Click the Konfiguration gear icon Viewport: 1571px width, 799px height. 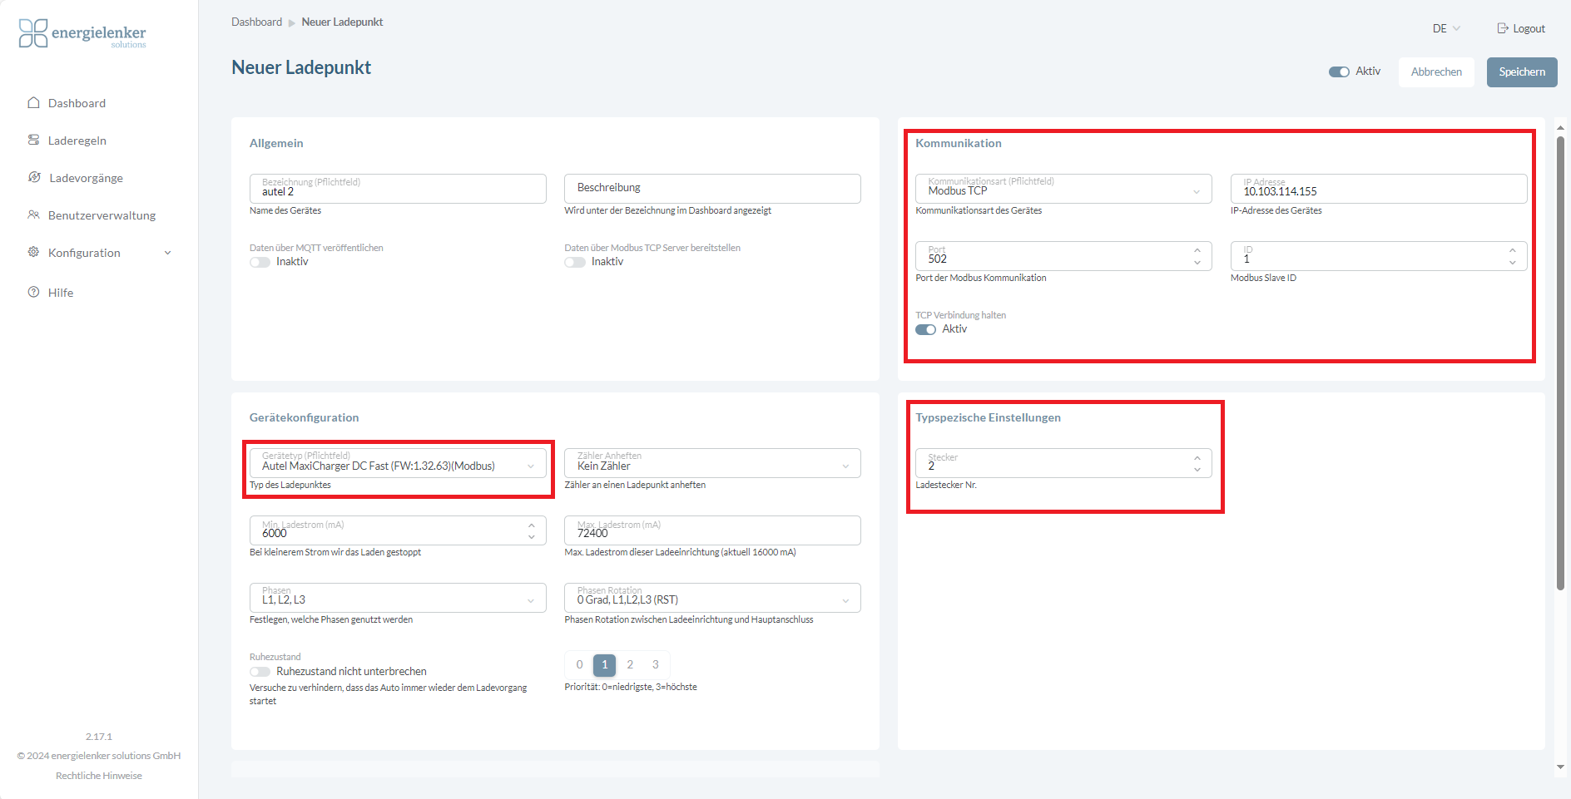(34, 253)
